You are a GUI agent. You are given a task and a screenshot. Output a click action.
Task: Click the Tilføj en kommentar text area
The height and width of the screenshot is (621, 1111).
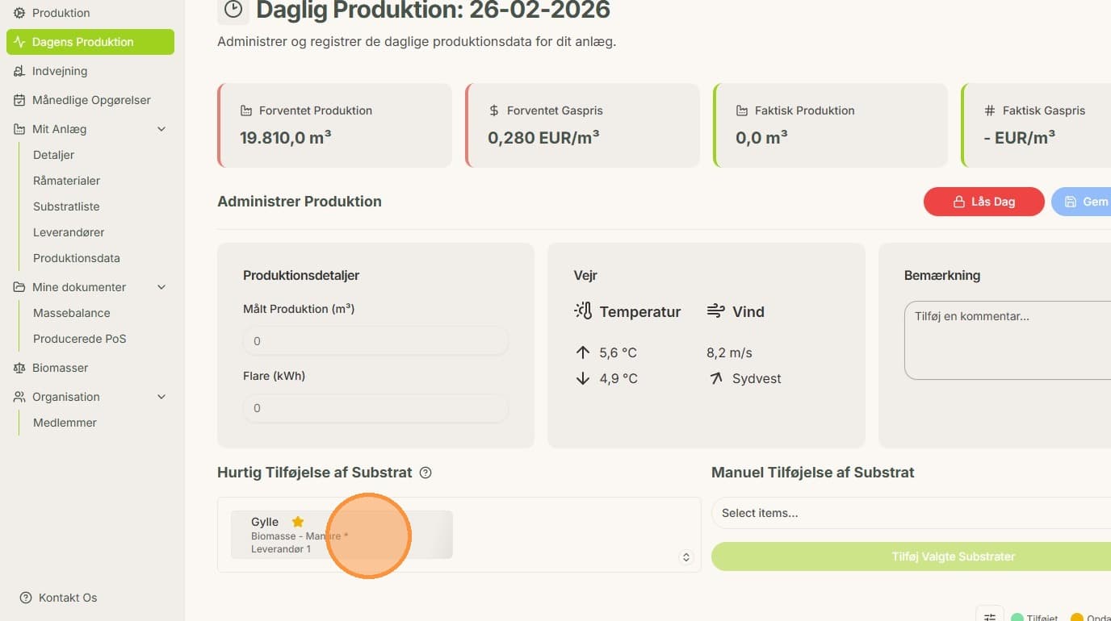click(1008, 340)
